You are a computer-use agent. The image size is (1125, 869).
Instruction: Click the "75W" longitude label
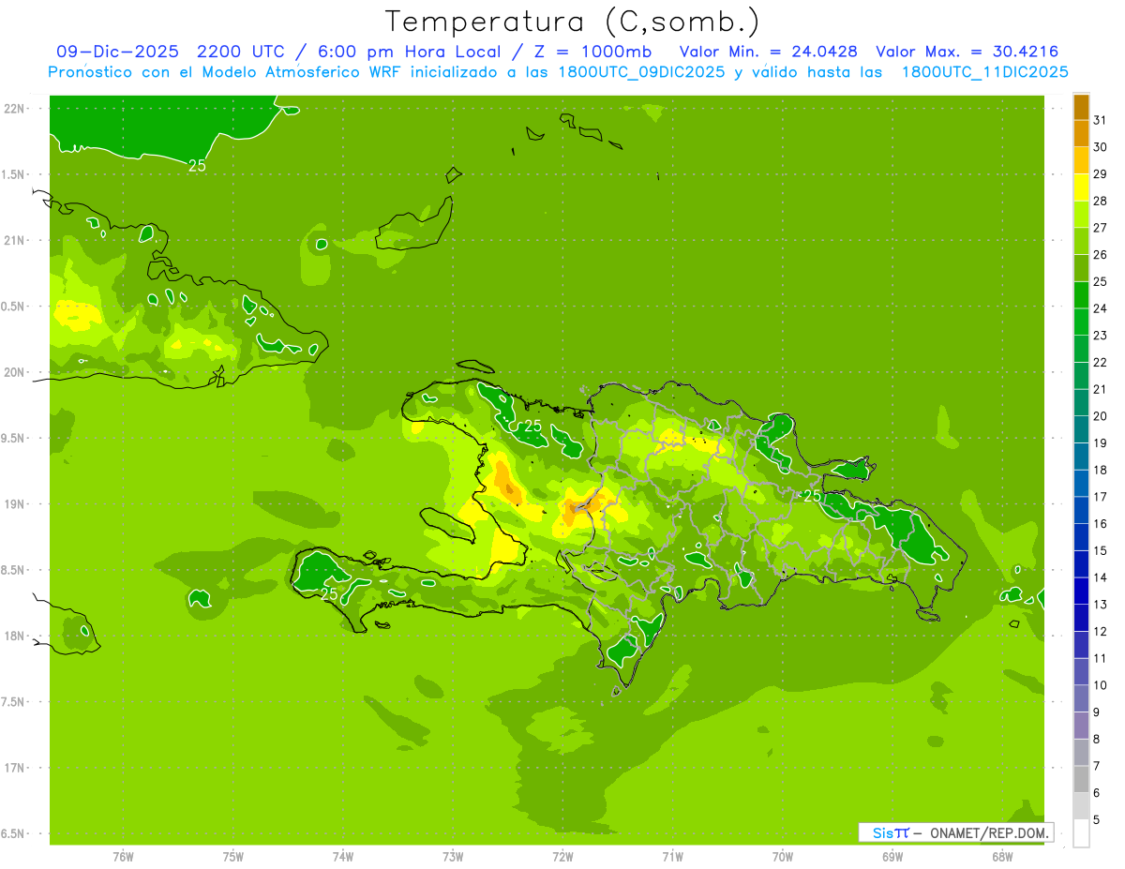(233, 857)
